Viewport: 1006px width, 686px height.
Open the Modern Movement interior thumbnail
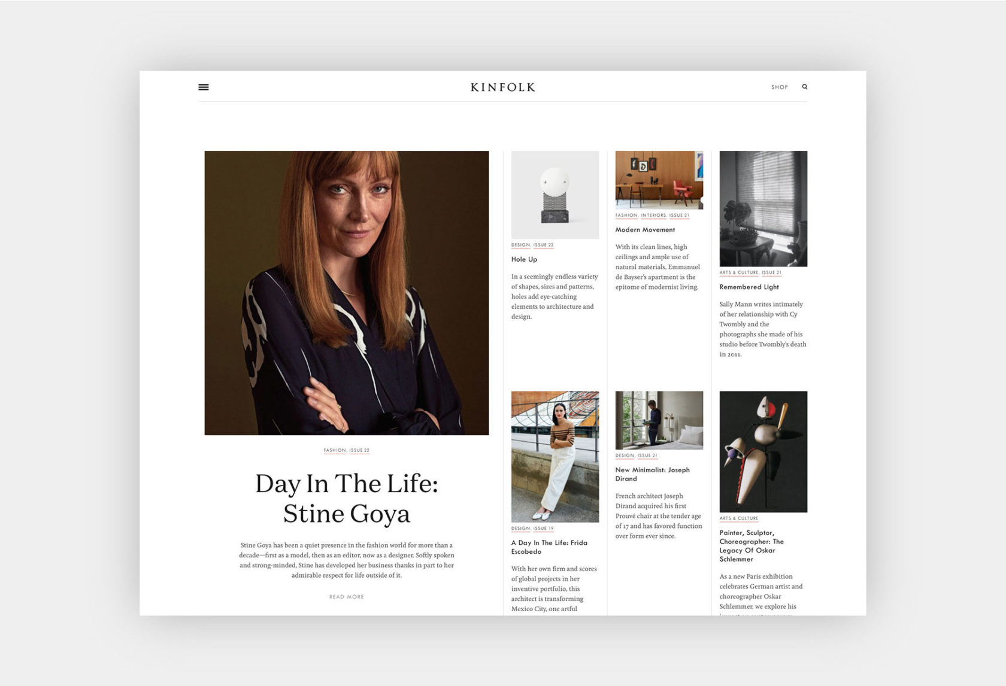pos(659,180)
